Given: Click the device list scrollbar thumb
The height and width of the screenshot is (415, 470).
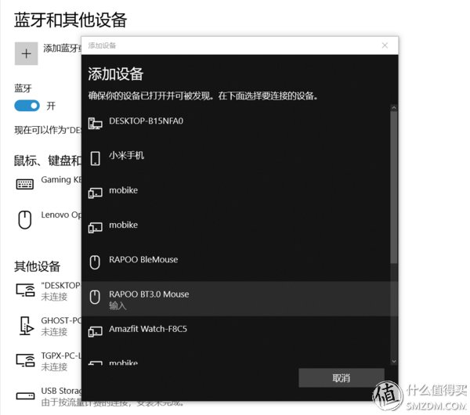Looking at the screenshot, I should pyautogui.click(x=394, y=188).
